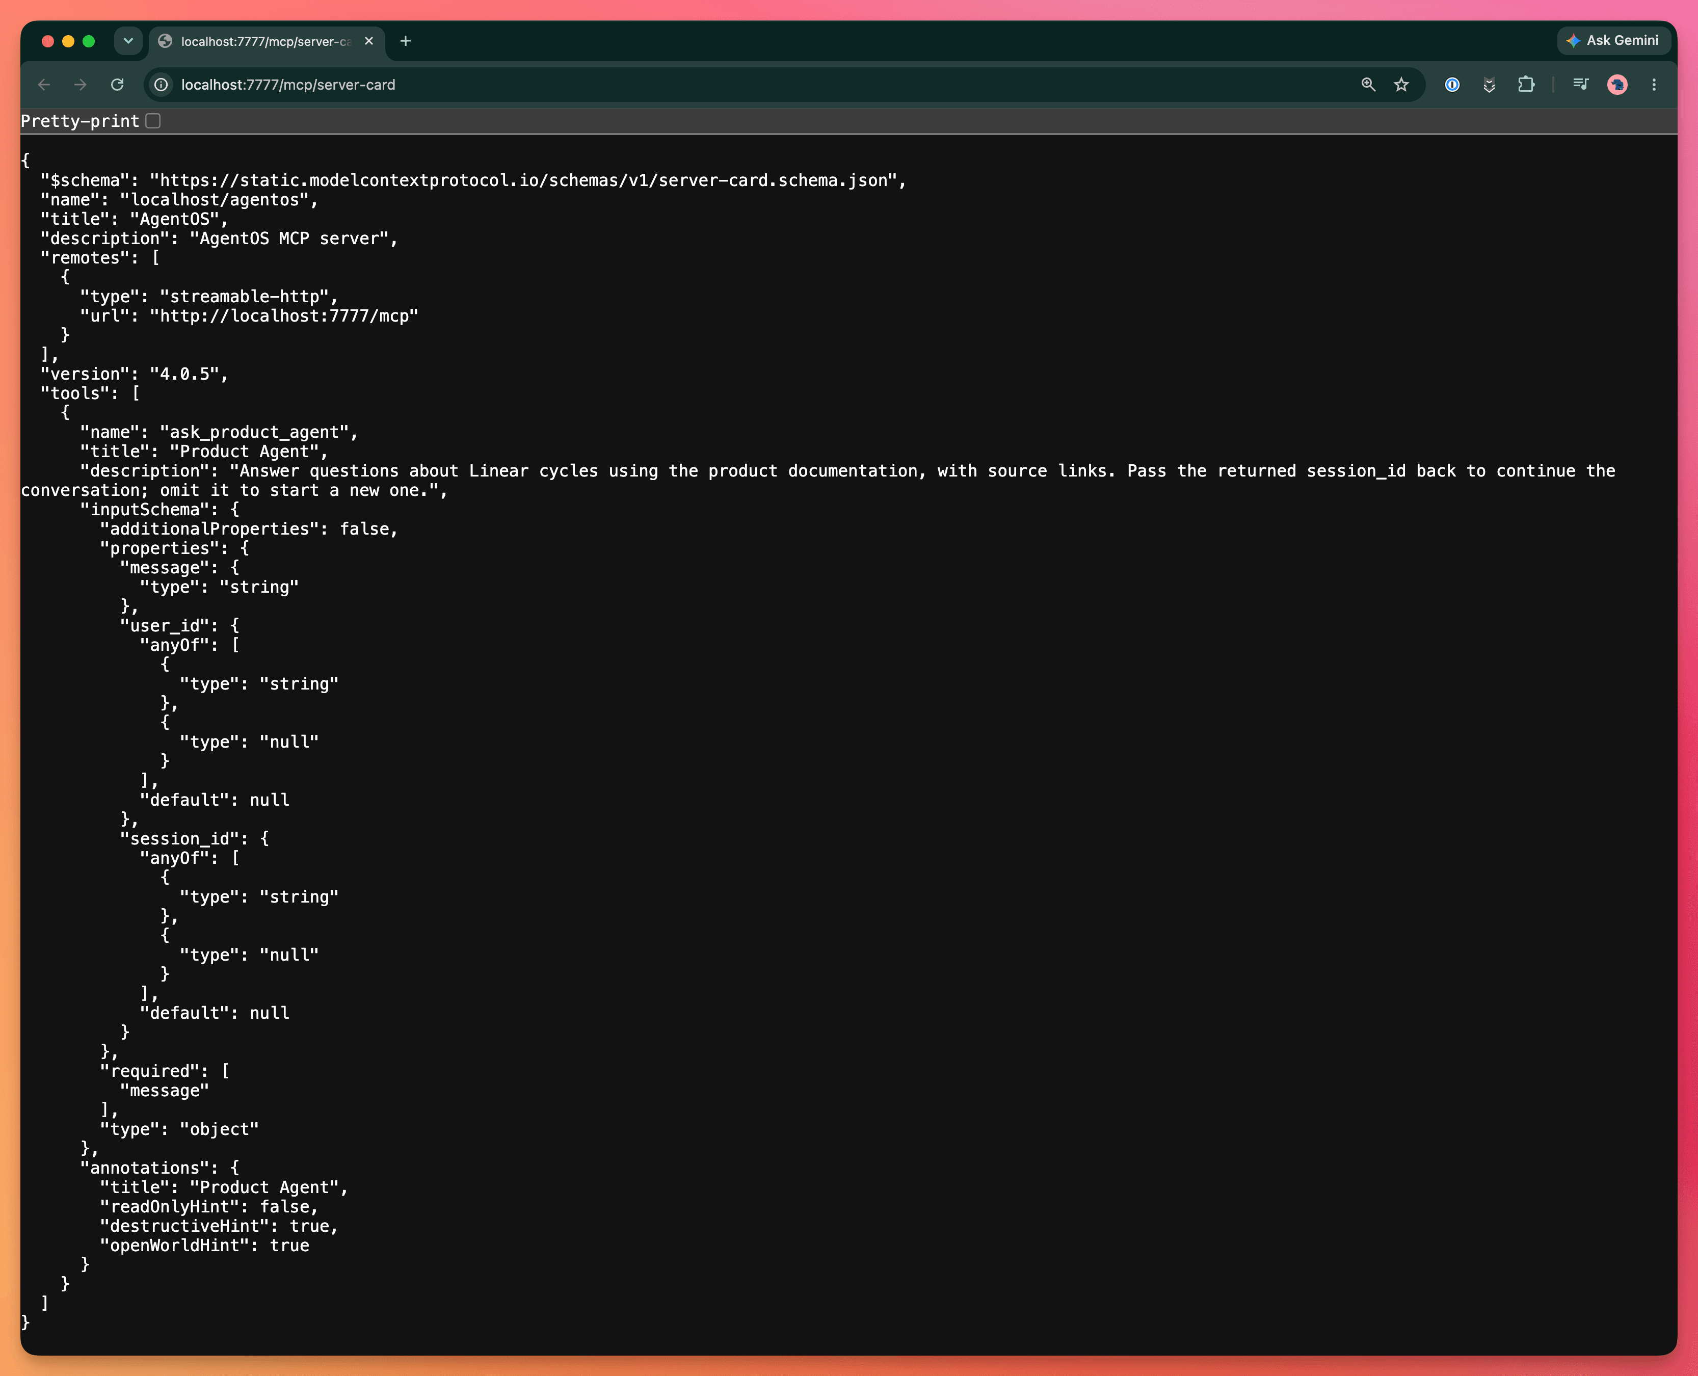This screenshot has width=1698, height=1376.
Task: Click the "http://localhost:7777/mcp" url line
Action: 249,315
